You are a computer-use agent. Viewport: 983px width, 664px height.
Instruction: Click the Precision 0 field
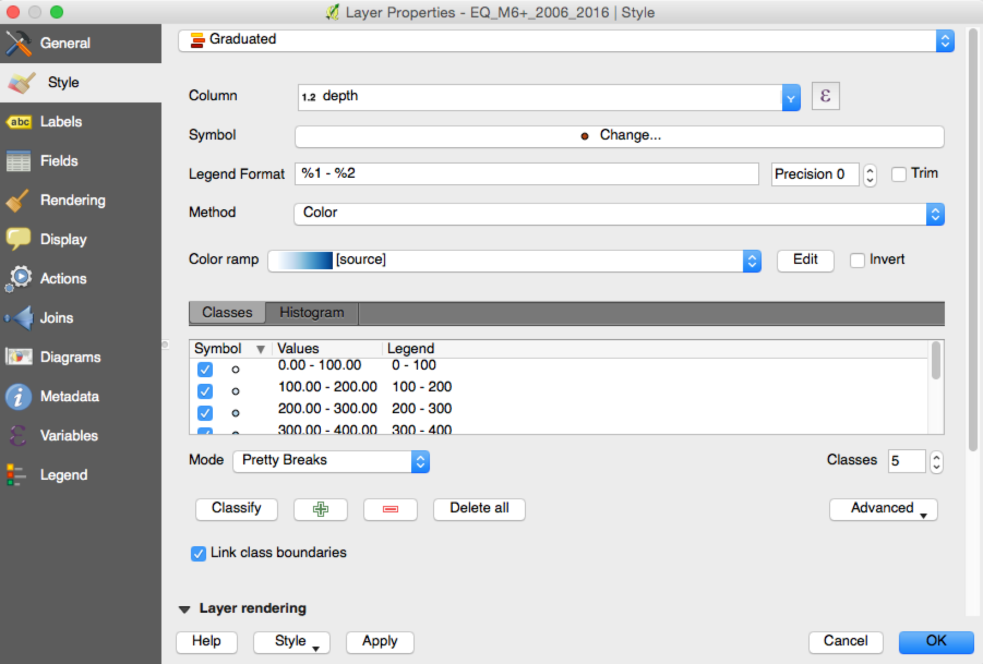(815, 174)
